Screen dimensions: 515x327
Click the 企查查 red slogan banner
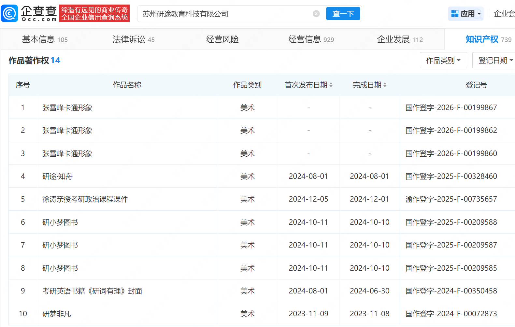click(x=94, y=13)
